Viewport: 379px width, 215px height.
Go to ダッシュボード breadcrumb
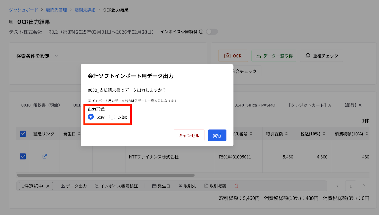(x=23, y=10)
